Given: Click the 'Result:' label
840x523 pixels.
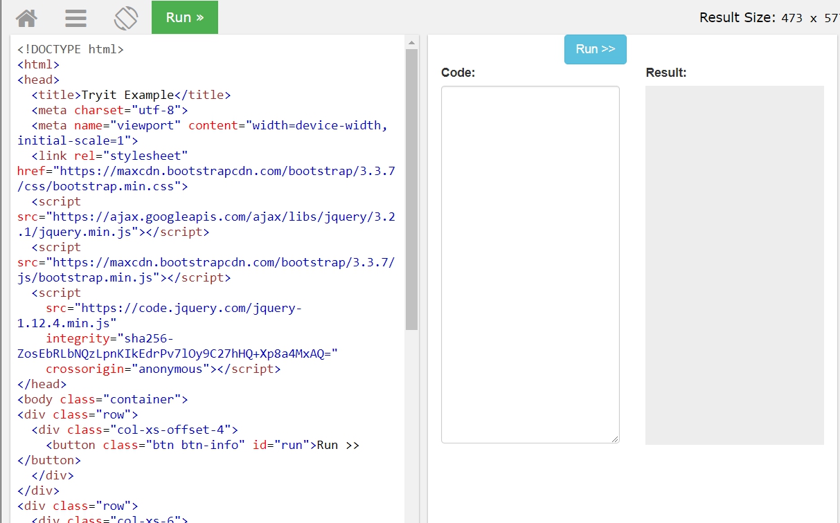Looking at the screenshot, I should point(666,73).
